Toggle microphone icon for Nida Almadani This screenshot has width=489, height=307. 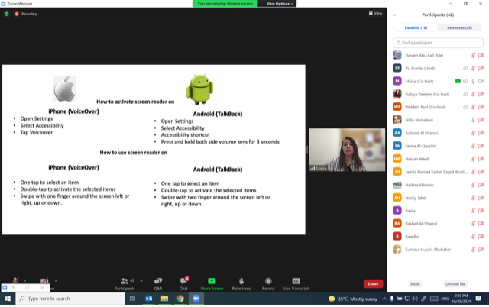tap(473, 120)
